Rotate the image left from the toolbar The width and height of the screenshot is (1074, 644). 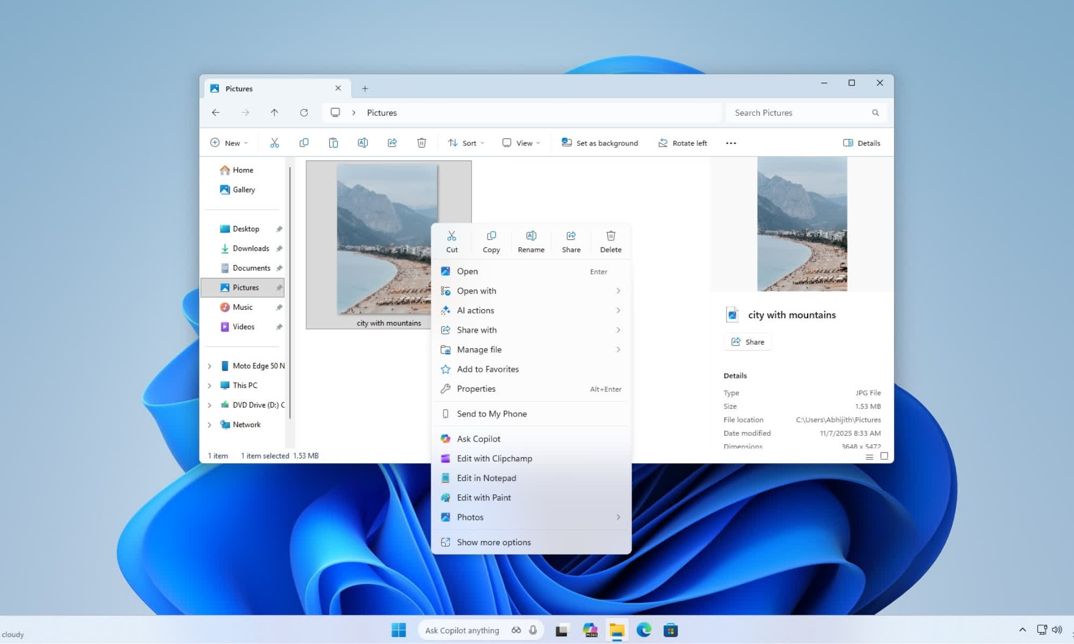682,142
